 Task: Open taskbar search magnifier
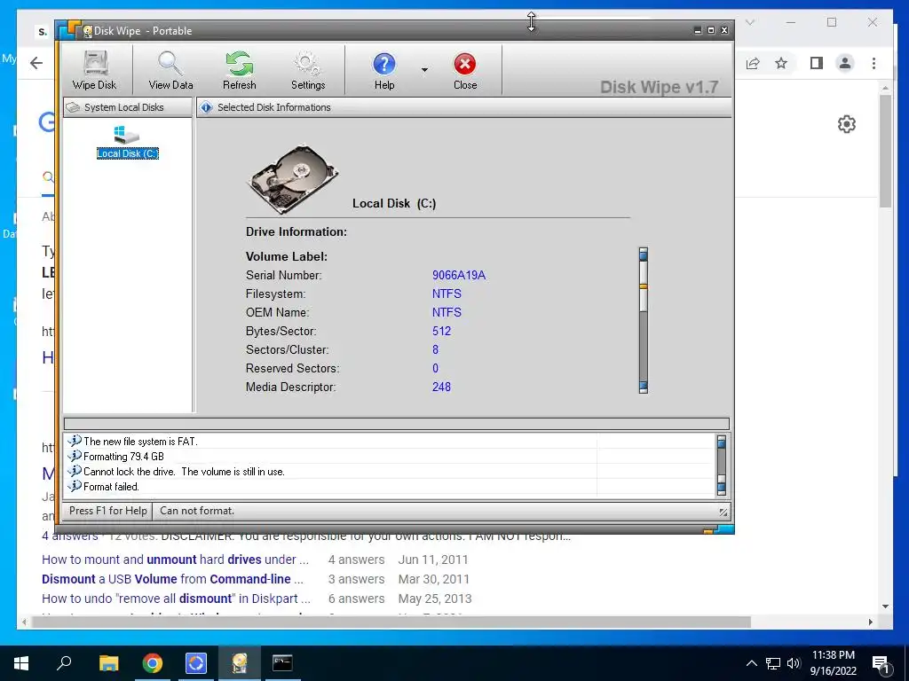point(64,662)
